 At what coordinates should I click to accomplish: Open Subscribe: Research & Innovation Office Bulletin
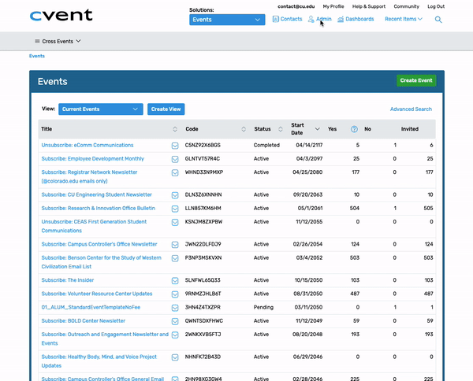[x=99, y=208]
